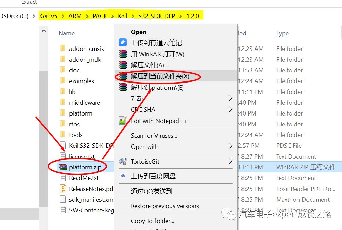This screenshot has height=230, width=342.
Task: Sort by the Type column header
Action: (282, 33)
